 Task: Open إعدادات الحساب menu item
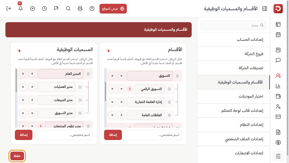[234, 39]
